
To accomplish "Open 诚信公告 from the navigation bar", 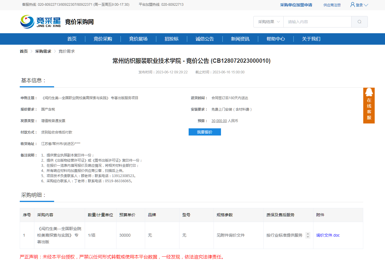I will tap(205, 39).
